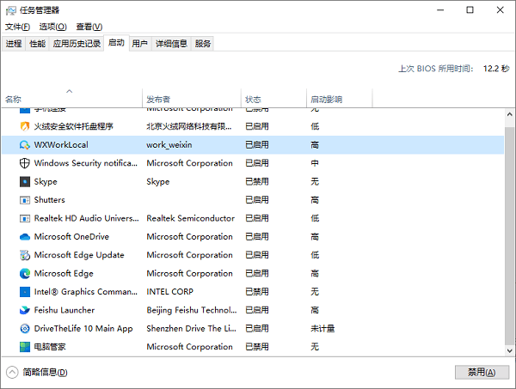Select the Skype icon in list

pyautogui.click(x=25, y=182)
